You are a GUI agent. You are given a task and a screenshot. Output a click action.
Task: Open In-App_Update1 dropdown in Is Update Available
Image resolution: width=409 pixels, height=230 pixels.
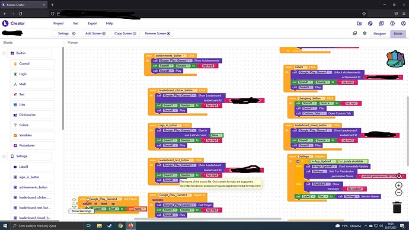323,161
